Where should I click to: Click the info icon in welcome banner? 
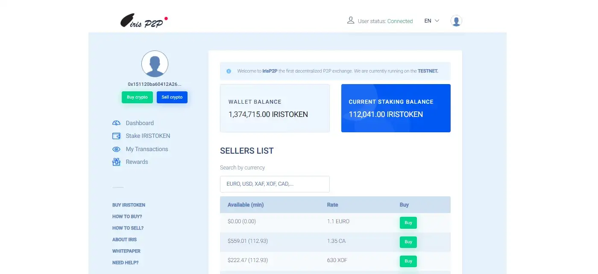coord(229,71)
